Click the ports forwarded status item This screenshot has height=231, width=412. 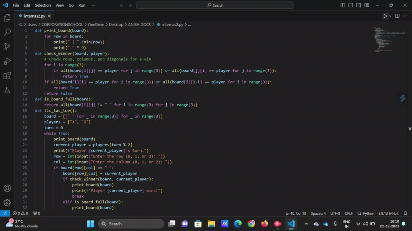click(37, 213)
